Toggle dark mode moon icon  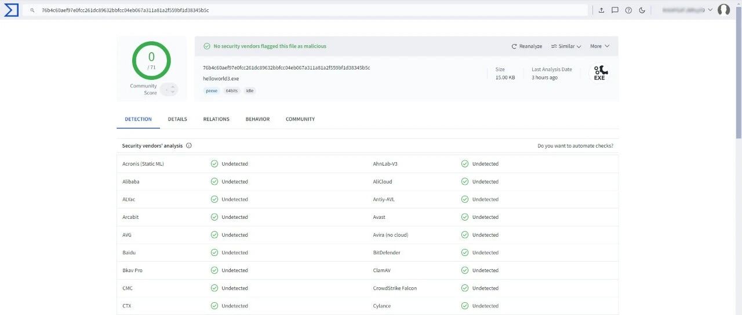(642, 10)
